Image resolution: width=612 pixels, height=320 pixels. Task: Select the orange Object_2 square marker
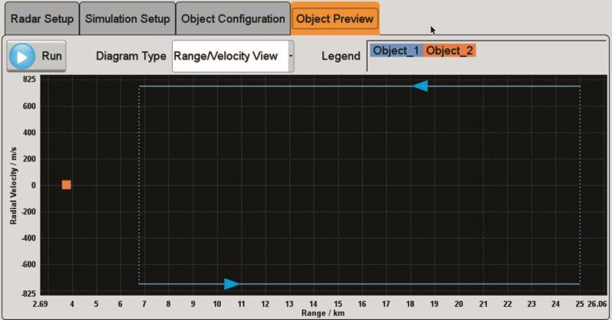coord(67,185)
